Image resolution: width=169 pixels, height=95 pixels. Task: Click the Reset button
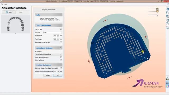click(48, 75)
